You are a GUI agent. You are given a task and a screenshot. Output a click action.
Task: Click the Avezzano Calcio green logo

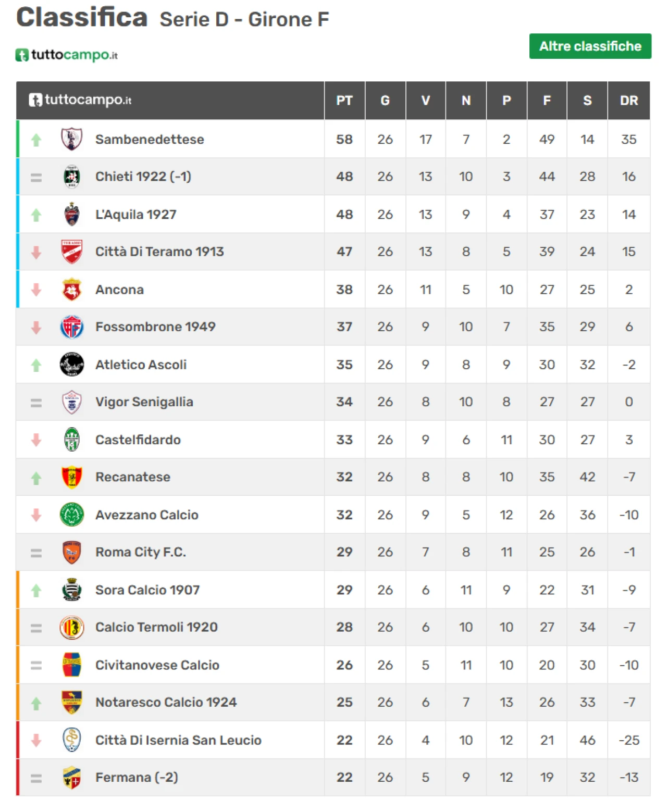(x=72, y=515)
